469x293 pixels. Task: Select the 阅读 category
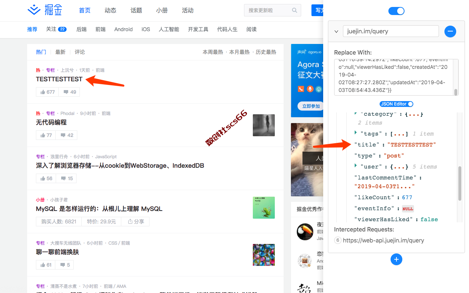tap(251, 29)
